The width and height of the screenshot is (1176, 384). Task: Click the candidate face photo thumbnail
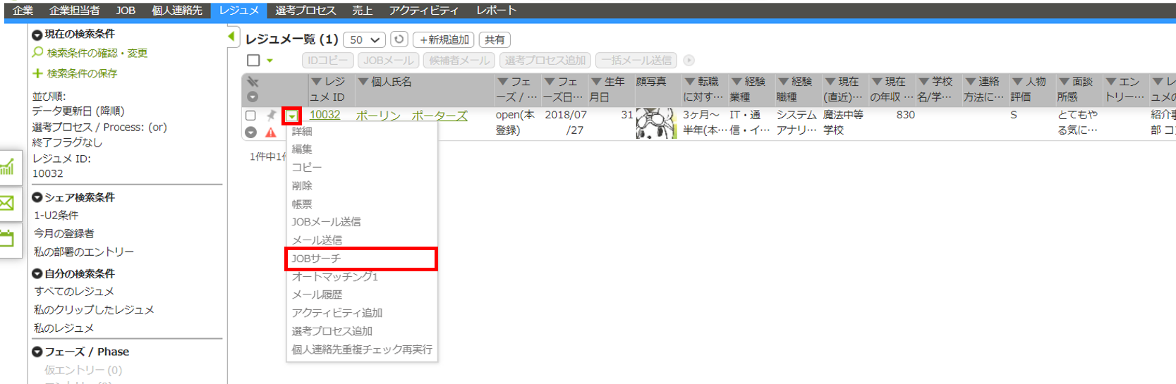point(655,123)
